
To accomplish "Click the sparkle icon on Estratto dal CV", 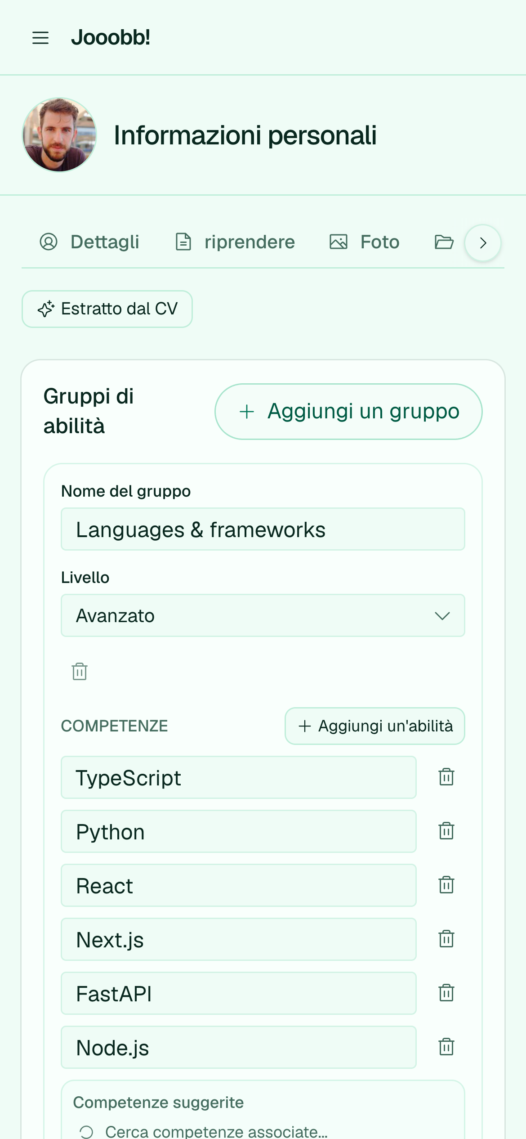I will [x=46, y=309].
